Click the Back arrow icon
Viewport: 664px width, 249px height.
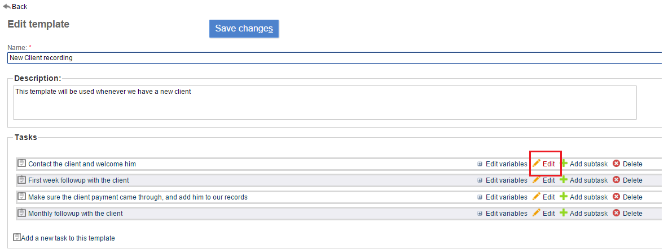tap(7, 6)
